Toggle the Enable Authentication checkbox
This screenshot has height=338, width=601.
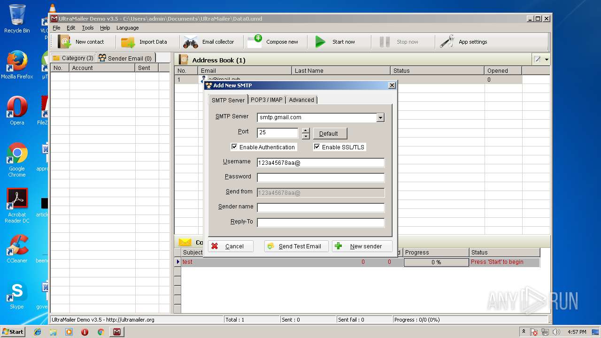click(x=234, y=147)
